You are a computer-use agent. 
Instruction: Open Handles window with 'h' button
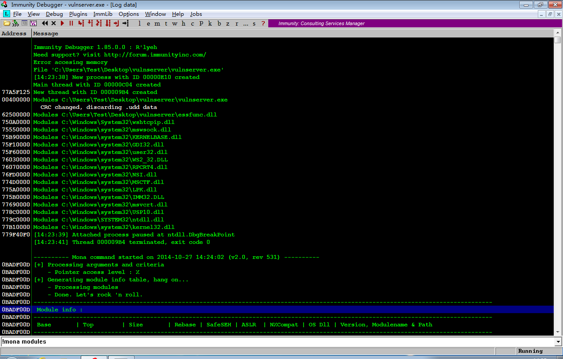[x=184, y=23]
